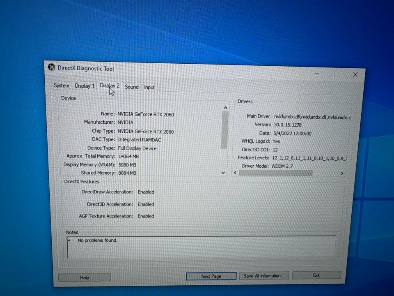Click AGP Texture Acceleration Enabled value
Image resolution: width=394 pixels, height=296 pixels.
coord(146,216)
